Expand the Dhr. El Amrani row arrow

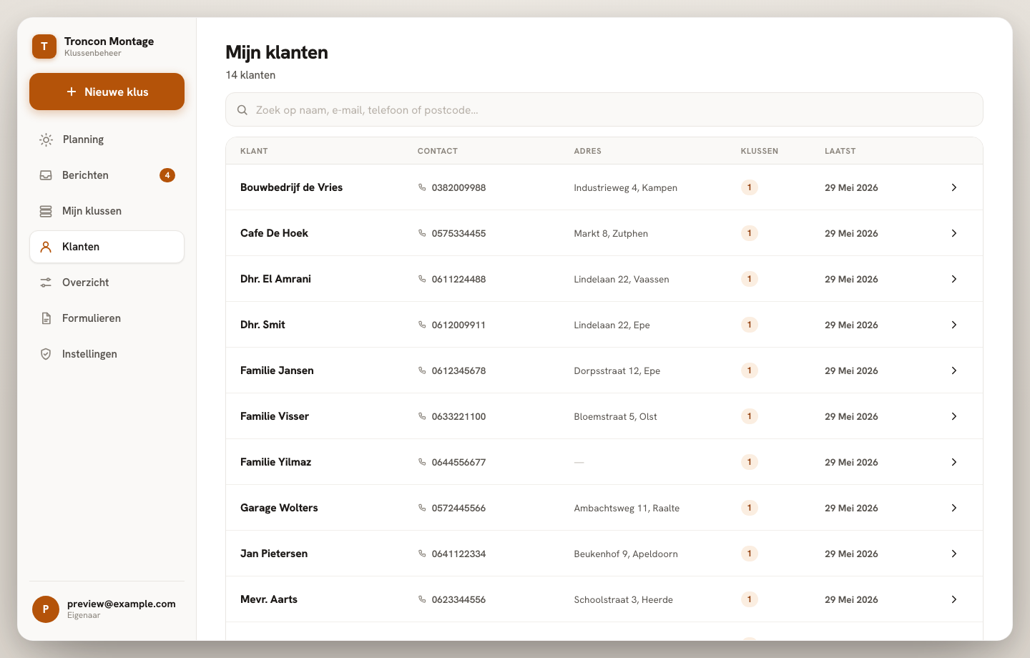point(954,279)
